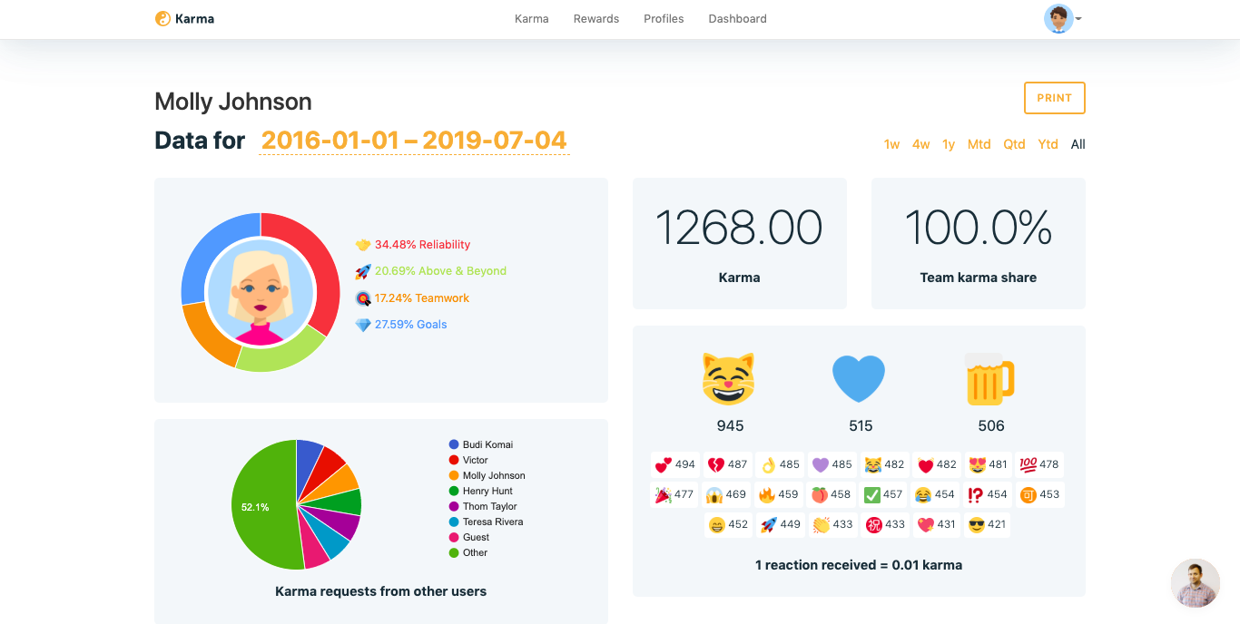Open the date range picker 2016-01-01 – 2019-07-04
The width and height of the screenshot is (1240, 624).
pyautogui.click(x=414, y=141)
